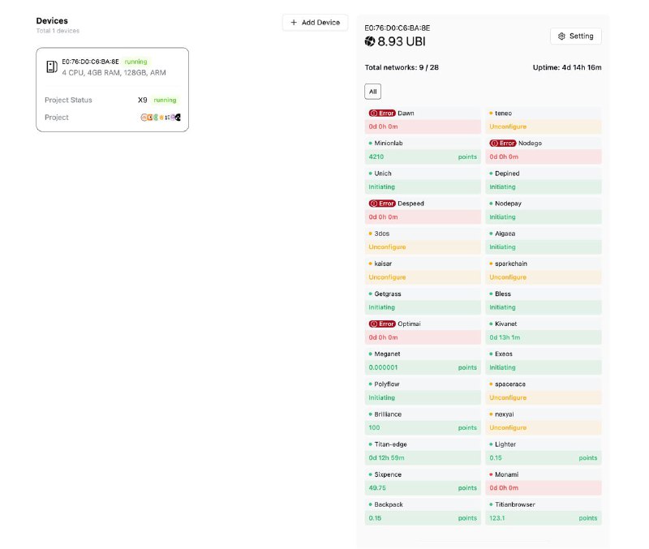This screenshot has height=549, width=649.
Task: Click the Error badge on Despeed
Action: [x=380, y=203]
